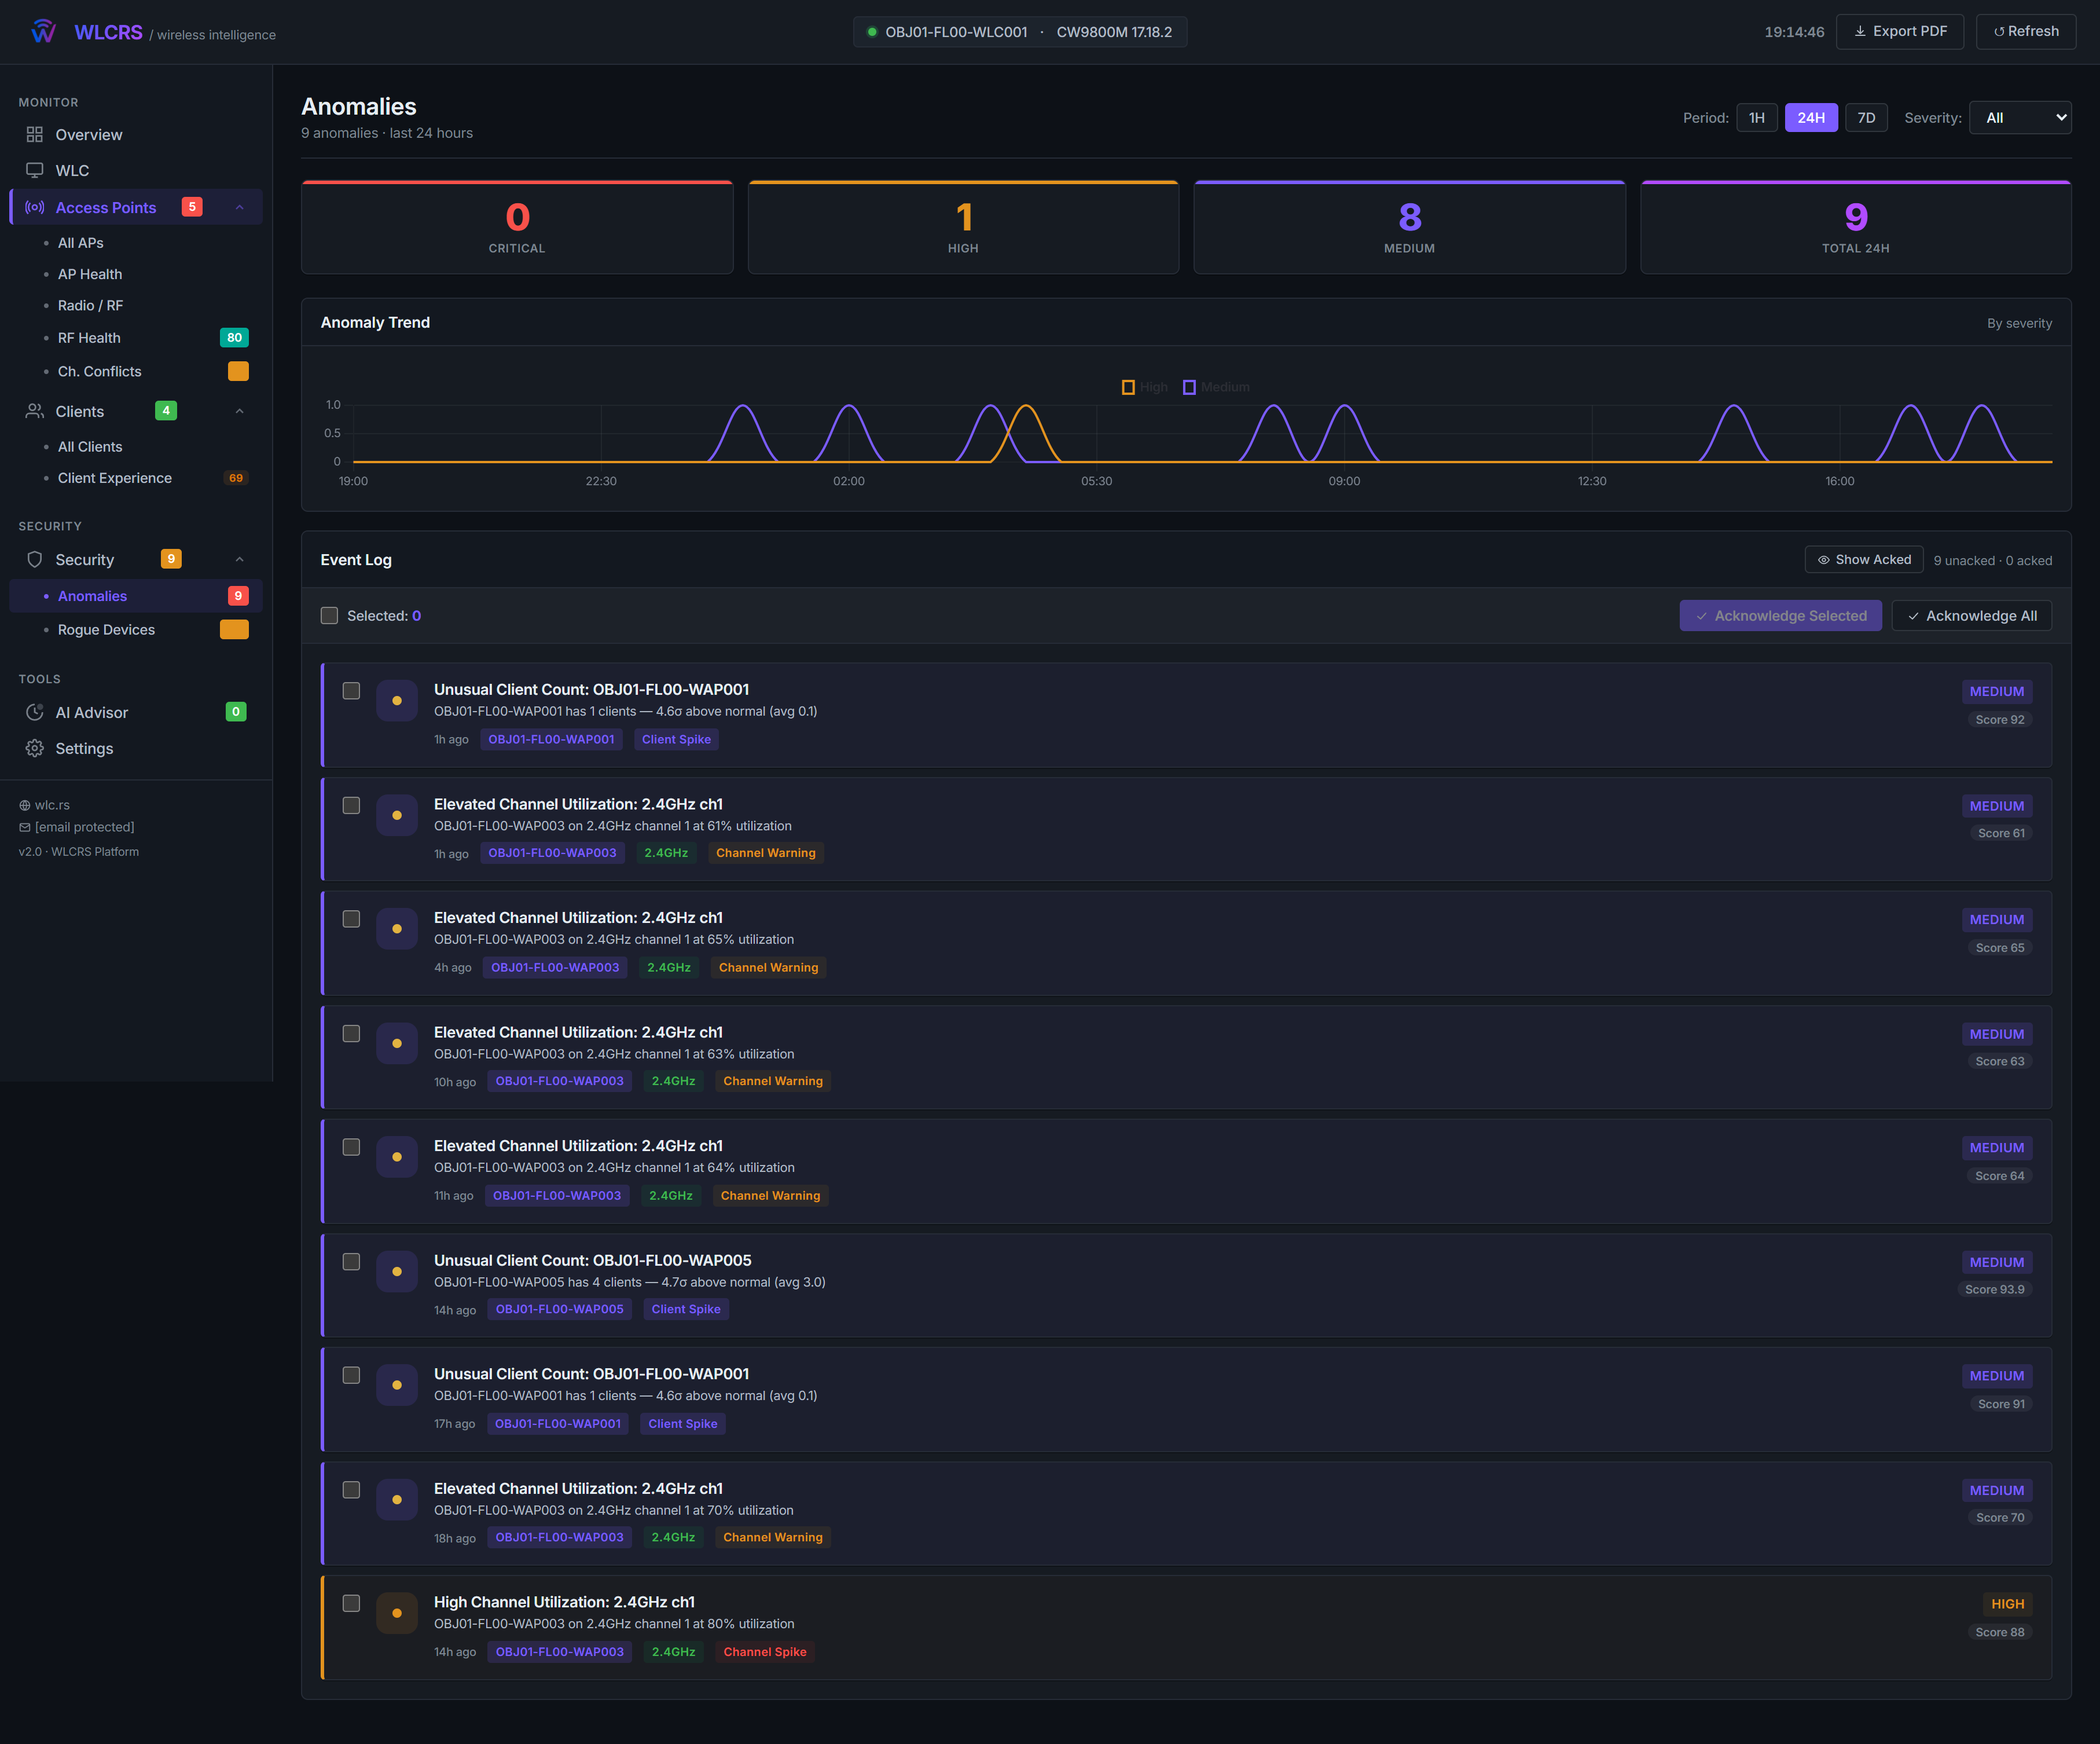Viewport: 2100px width, 1744px height.
Task: Click the severity dot icon of 63% utilization event
Action: [397, 1043]
